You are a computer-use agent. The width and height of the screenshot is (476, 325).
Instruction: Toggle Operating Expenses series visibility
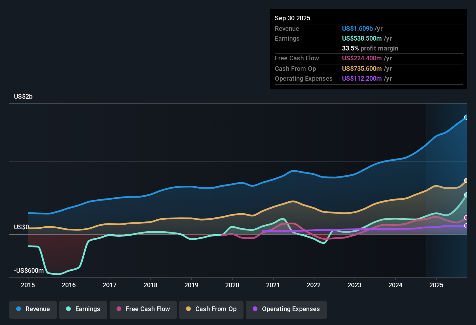coord(286,309)
